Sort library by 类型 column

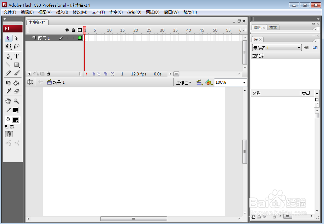tap(307, 93)
